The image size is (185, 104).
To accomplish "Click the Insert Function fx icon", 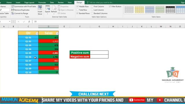I will coord(29,22).
